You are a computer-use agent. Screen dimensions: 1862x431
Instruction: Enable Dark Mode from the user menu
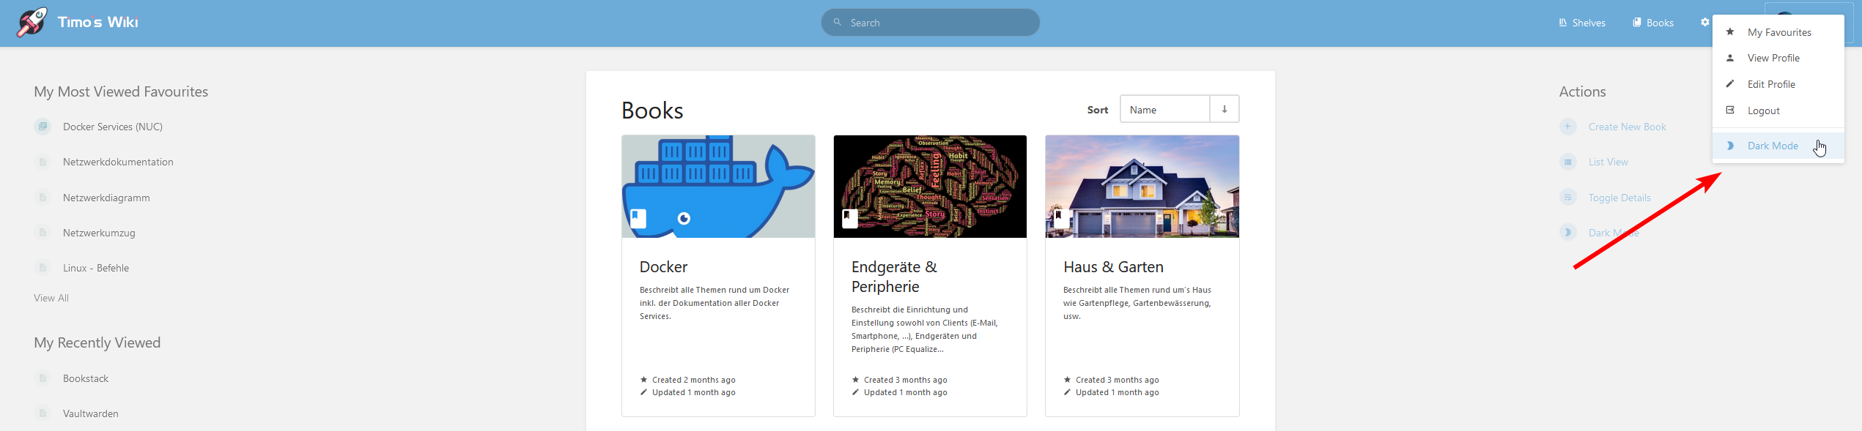(1772, 146)
